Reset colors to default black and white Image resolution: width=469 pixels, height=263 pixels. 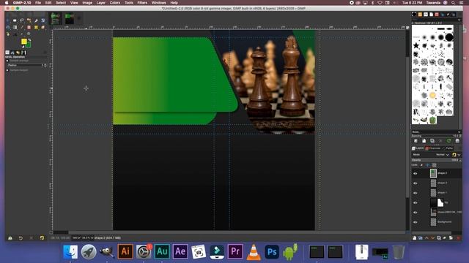tap(23, 47)
